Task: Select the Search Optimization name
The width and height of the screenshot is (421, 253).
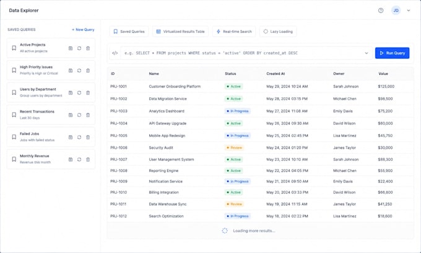Action: click(166, 217)
